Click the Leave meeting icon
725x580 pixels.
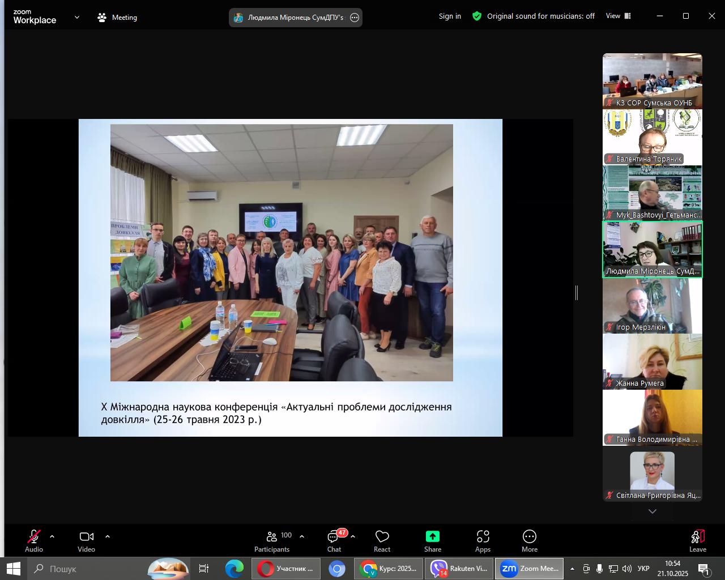coord(697,536)
